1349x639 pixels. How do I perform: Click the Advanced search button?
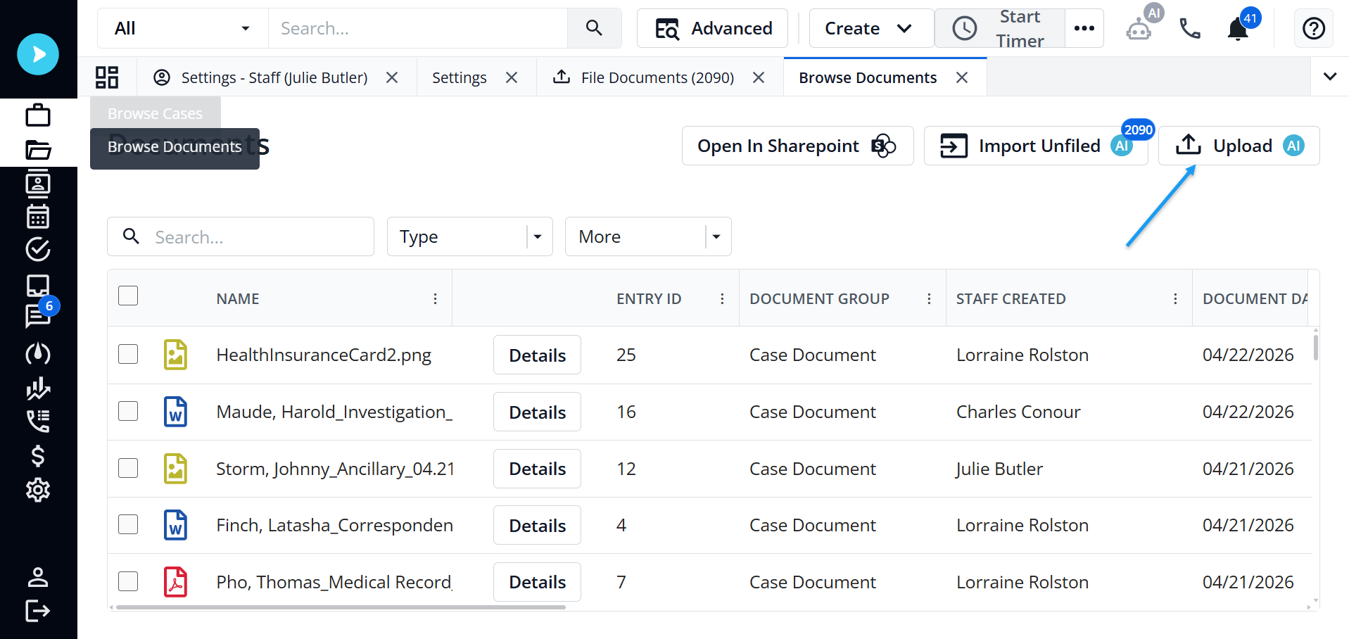tap(712, 28)
